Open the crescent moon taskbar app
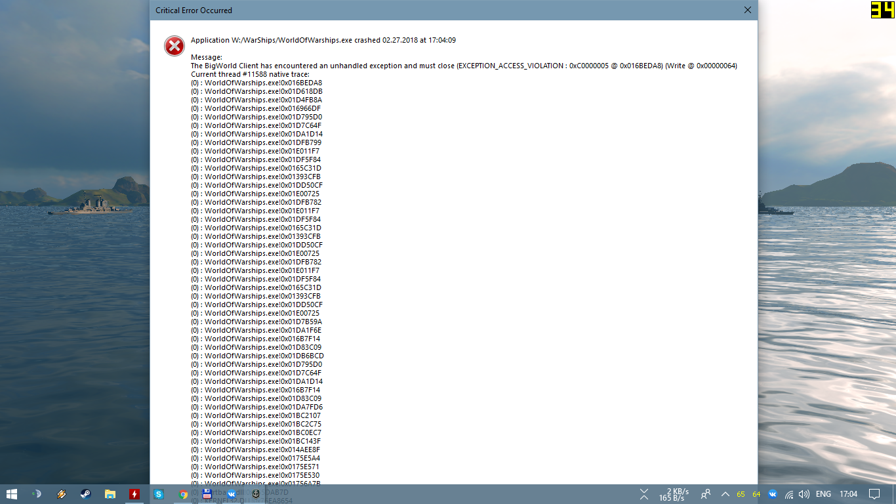Viewport: 896px width, 504px height. [x=37, y=494]
